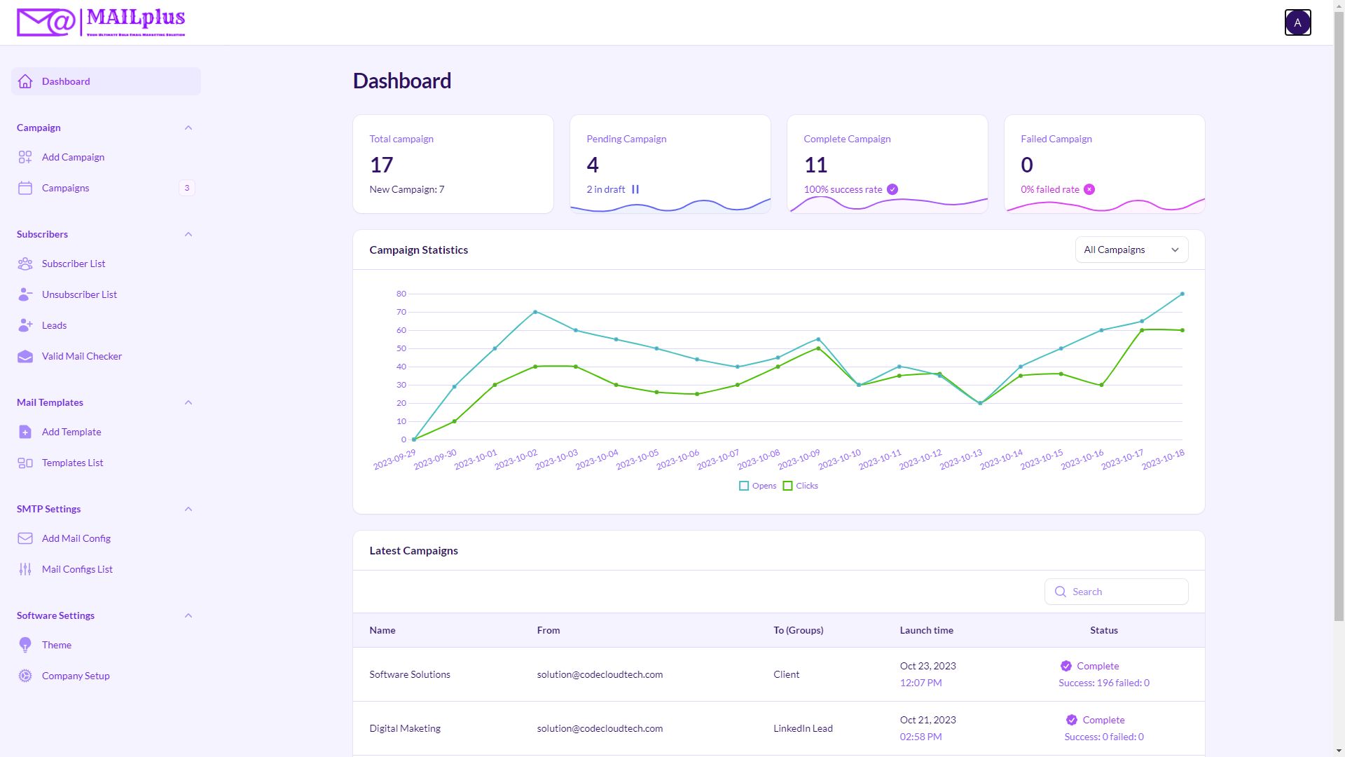
Task: Click the Add Campaign grid-plus icon
Action: (x=25, y=157)
